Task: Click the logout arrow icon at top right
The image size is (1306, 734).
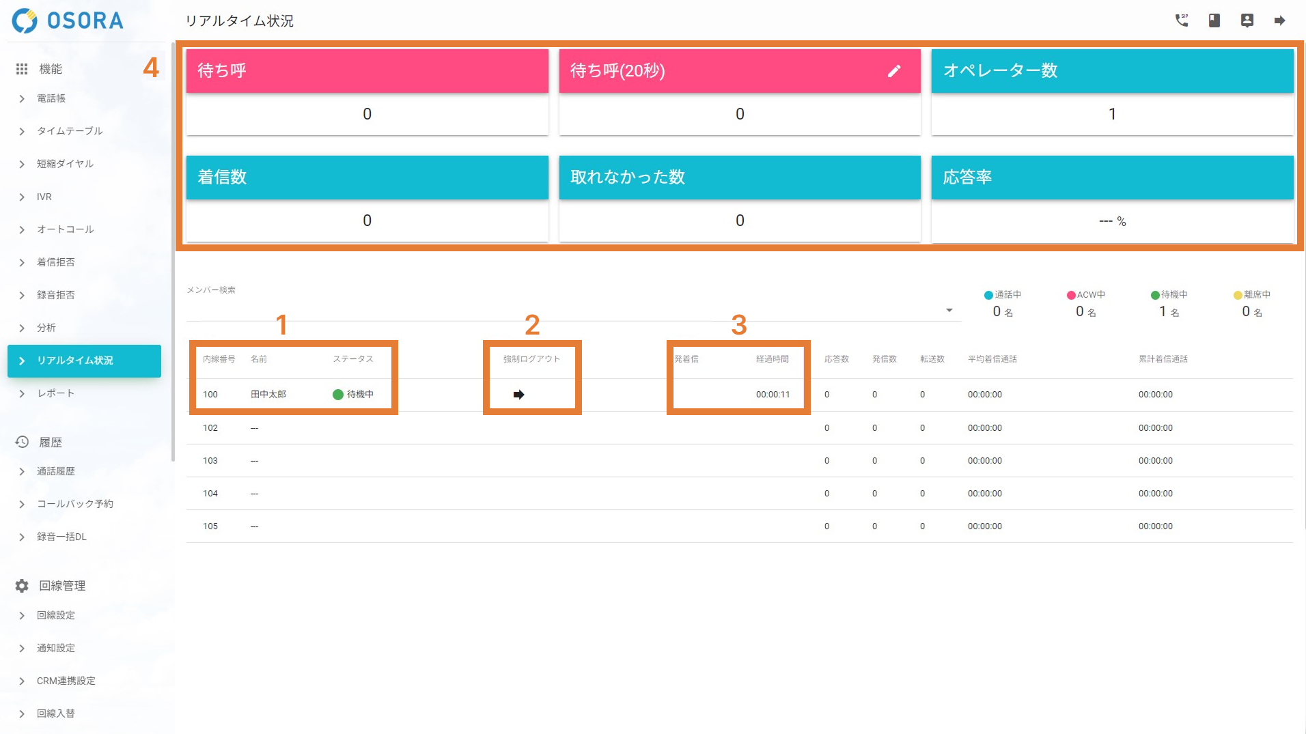Action: (1279, 20)
